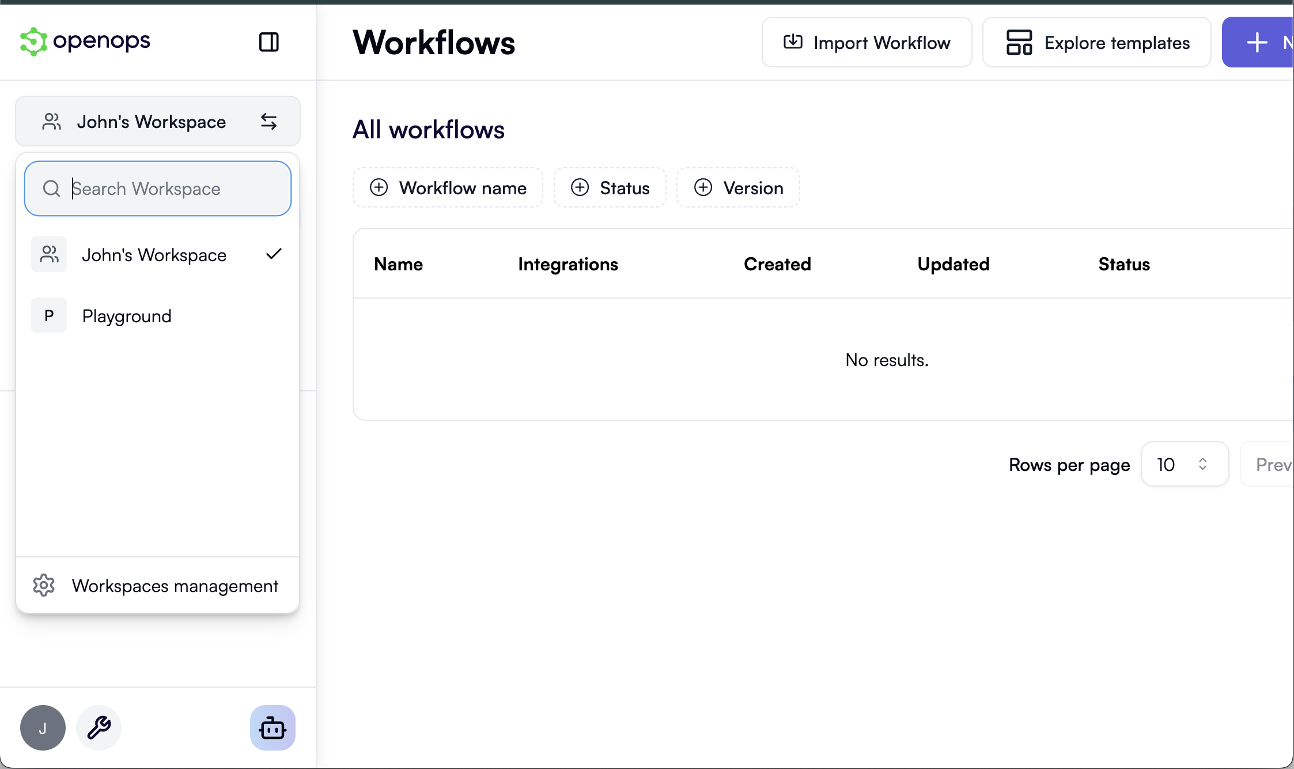Collapse the sidebar panel
Screen dimensions: 1294x769
coord(268,42)
